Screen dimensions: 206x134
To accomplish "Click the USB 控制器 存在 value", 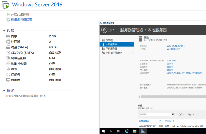I will pyautogui.click(x=52, y=63).
